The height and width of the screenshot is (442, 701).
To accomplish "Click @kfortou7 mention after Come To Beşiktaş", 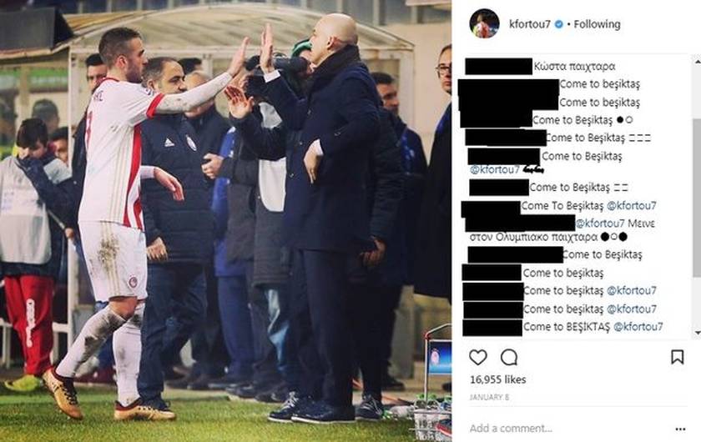I will click(x=631, y=206).
